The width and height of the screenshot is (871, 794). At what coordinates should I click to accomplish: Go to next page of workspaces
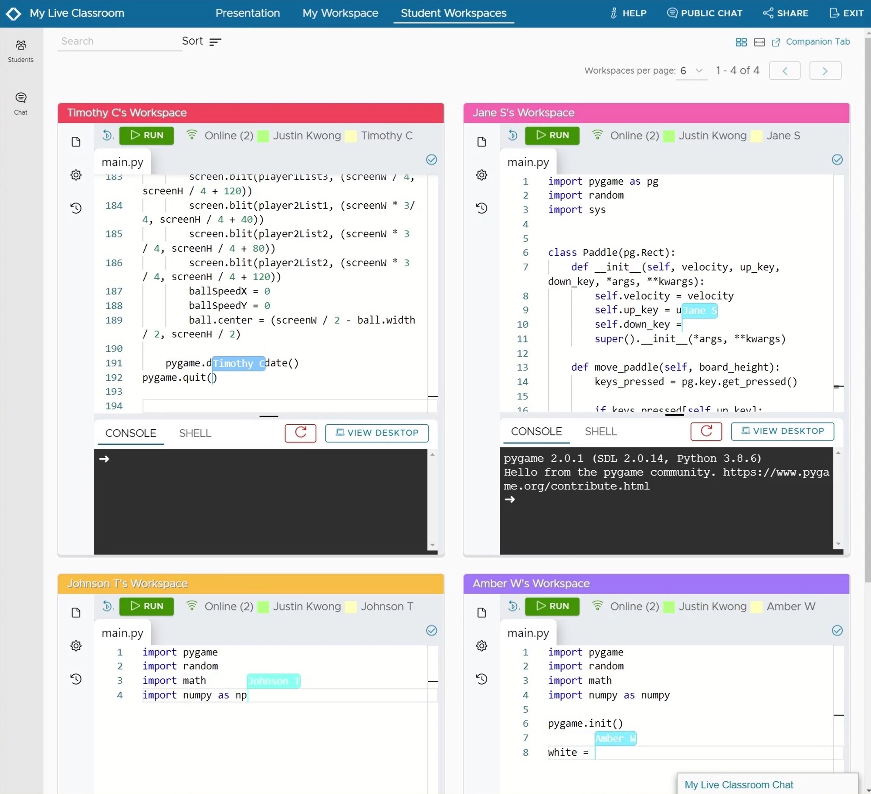[x=825, y=71]
